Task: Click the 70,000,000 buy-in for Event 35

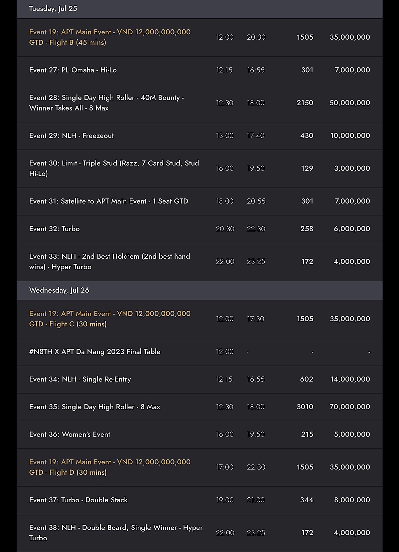Action: click(x=349, y=407)
